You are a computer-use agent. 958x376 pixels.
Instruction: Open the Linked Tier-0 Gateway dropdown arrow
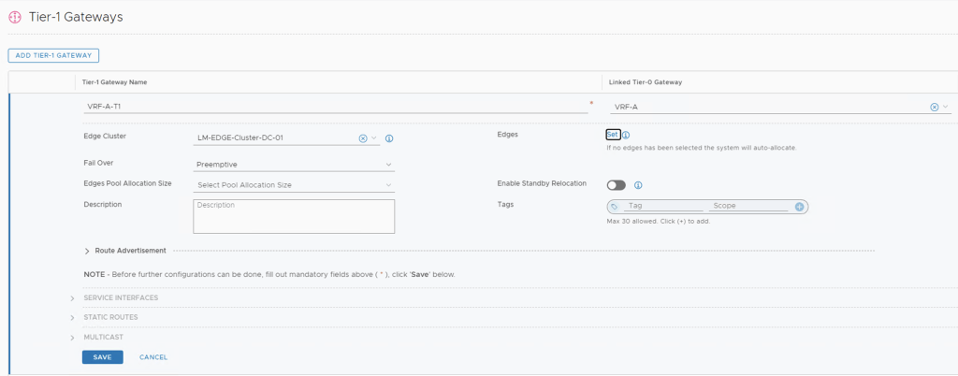coord(946,107)
